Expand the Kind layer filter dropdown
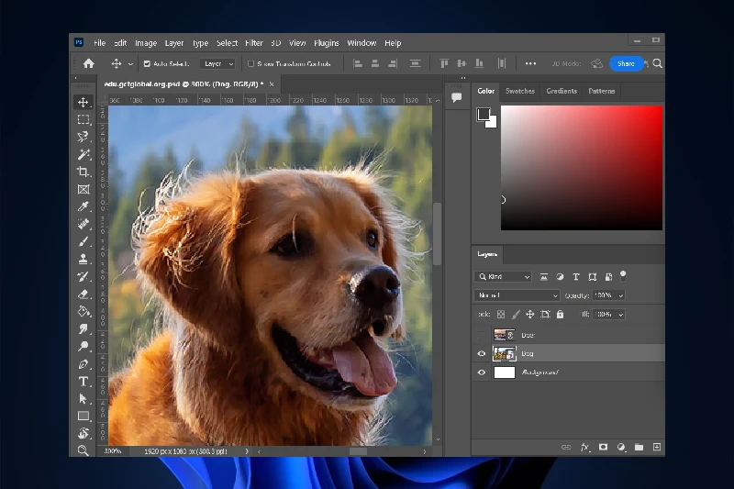 pos(504,276)
